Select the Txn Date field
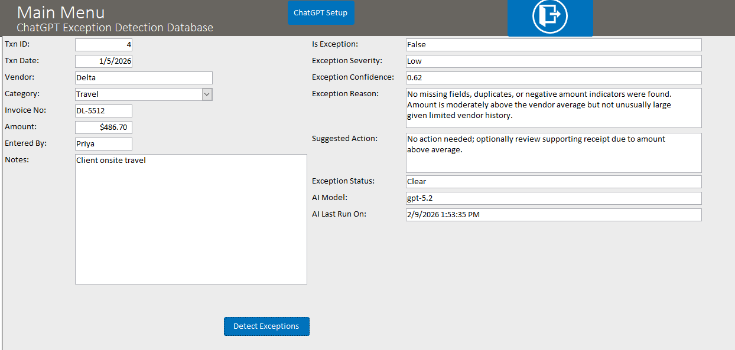The width and height of the screenshot is (735, 350). (103, 61)
